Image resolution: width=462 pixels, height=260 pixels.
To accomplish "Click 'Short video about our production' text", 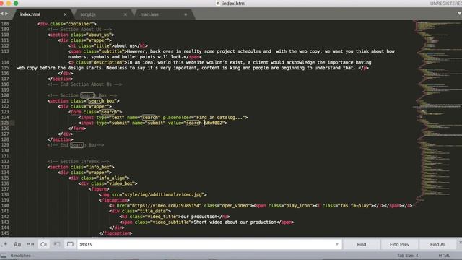I will (x=235, y=222).
